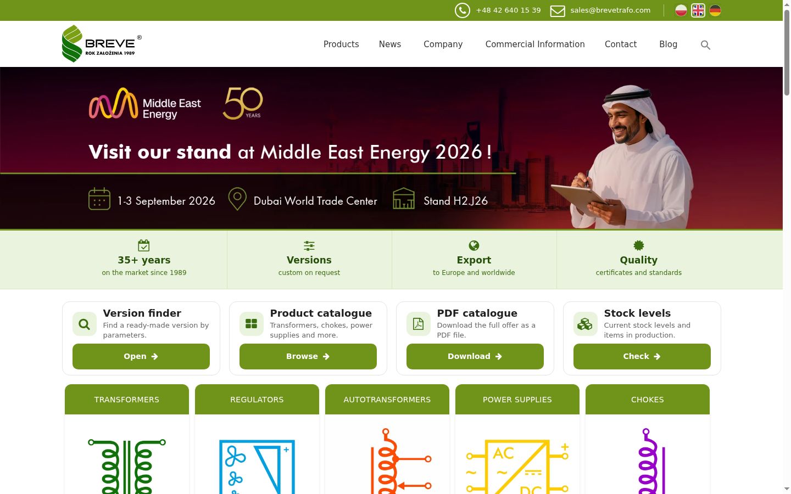Click the Stock levels boxes icon
Screen dimensions: 791x494
(586, 324)
